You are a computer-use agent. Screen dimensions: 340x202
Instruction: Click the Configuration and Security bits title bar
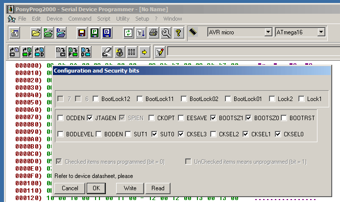[x=192, y=71]
